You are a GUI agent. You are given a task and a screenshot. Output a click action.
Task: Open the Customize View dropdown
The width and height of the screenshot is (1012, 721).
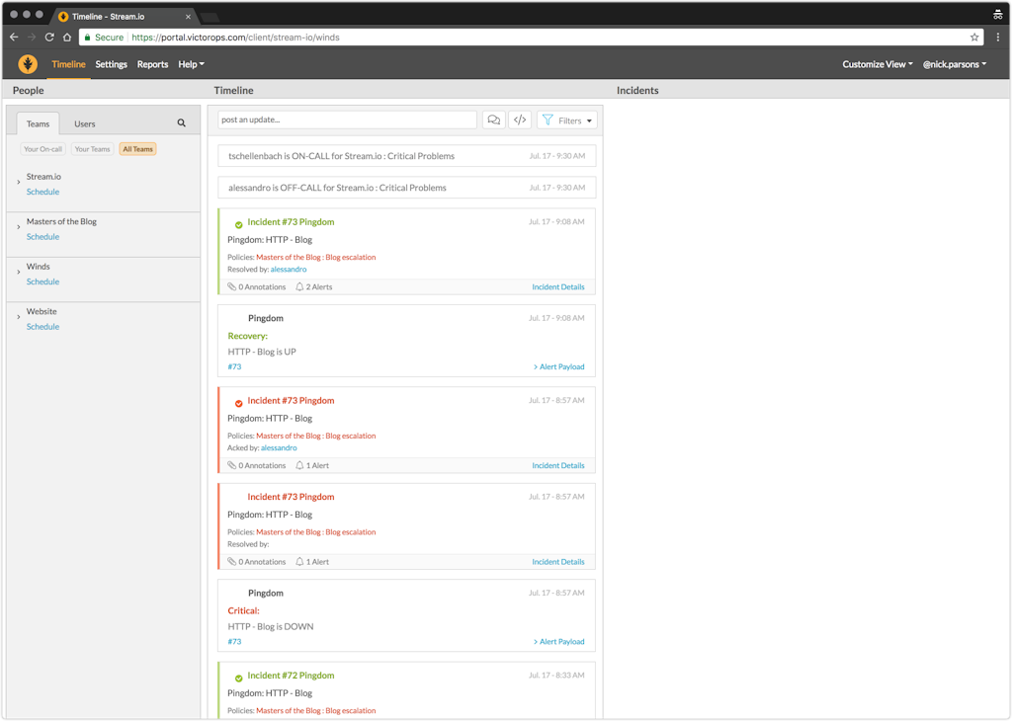coord(877,64)
